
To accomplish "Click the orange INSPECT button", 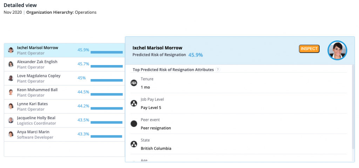I will tap(309, 49).
